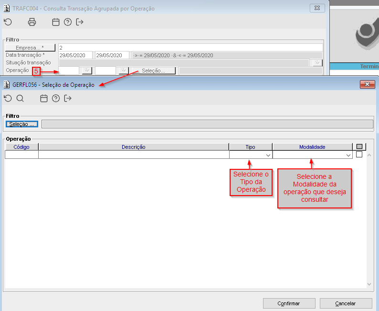Click Seleção button in TRAFC004 Operação row

154,71
